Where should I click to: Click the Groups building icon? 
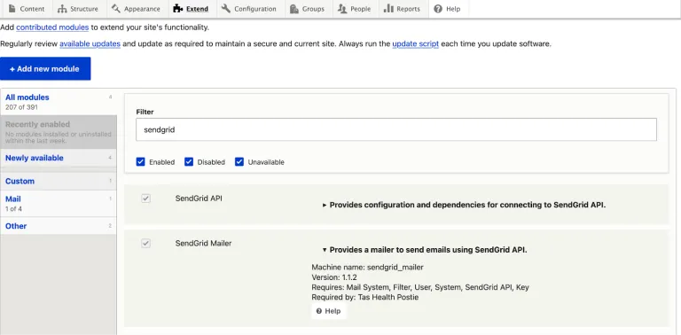pos(294,9)
